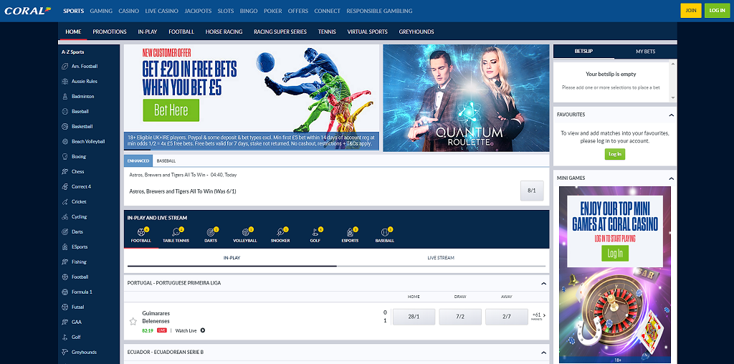Choose the Darts icon in A-Z Sports

[65, 231]
